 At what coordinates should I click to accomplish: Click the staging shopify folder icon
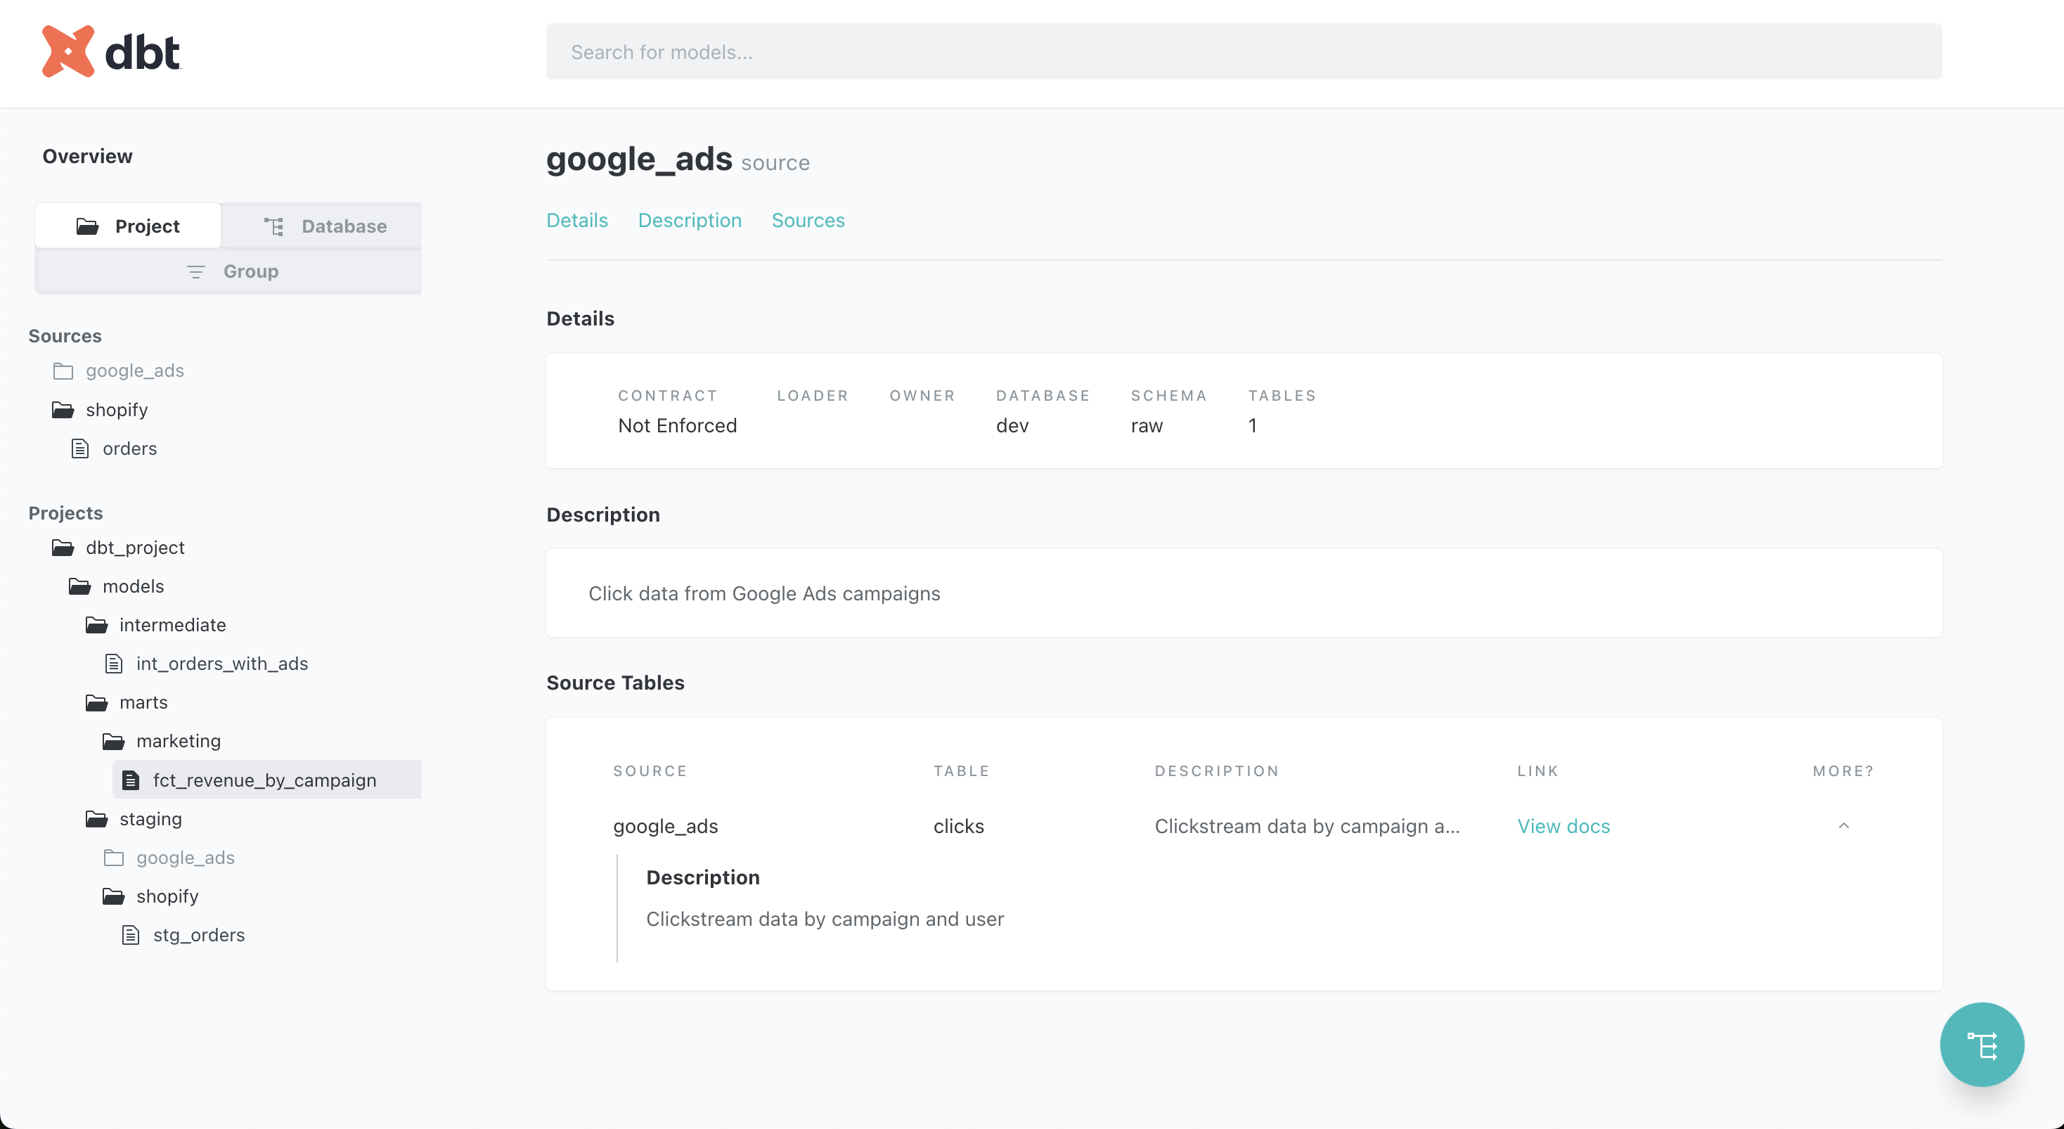click(x=113, y=896)
